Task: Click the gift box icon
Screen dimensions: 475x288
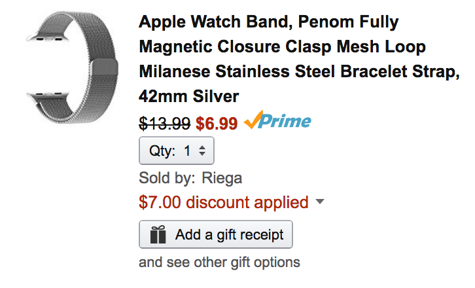Action: (158, 234)
